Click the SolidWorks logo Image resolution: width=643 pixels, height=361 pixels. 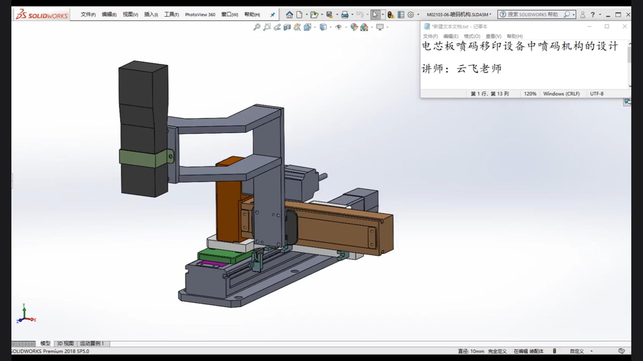(x=42, y=14)
